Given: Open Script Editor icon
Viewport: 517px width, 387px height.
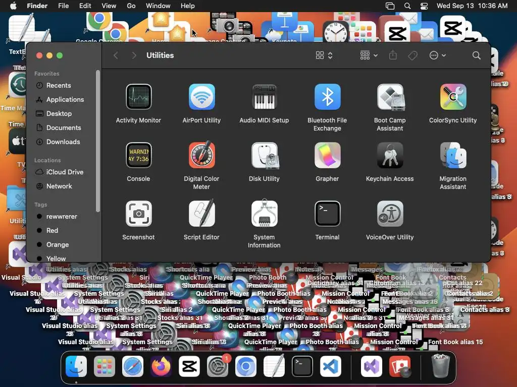Looking at the screenshot, I should point(201,213).
